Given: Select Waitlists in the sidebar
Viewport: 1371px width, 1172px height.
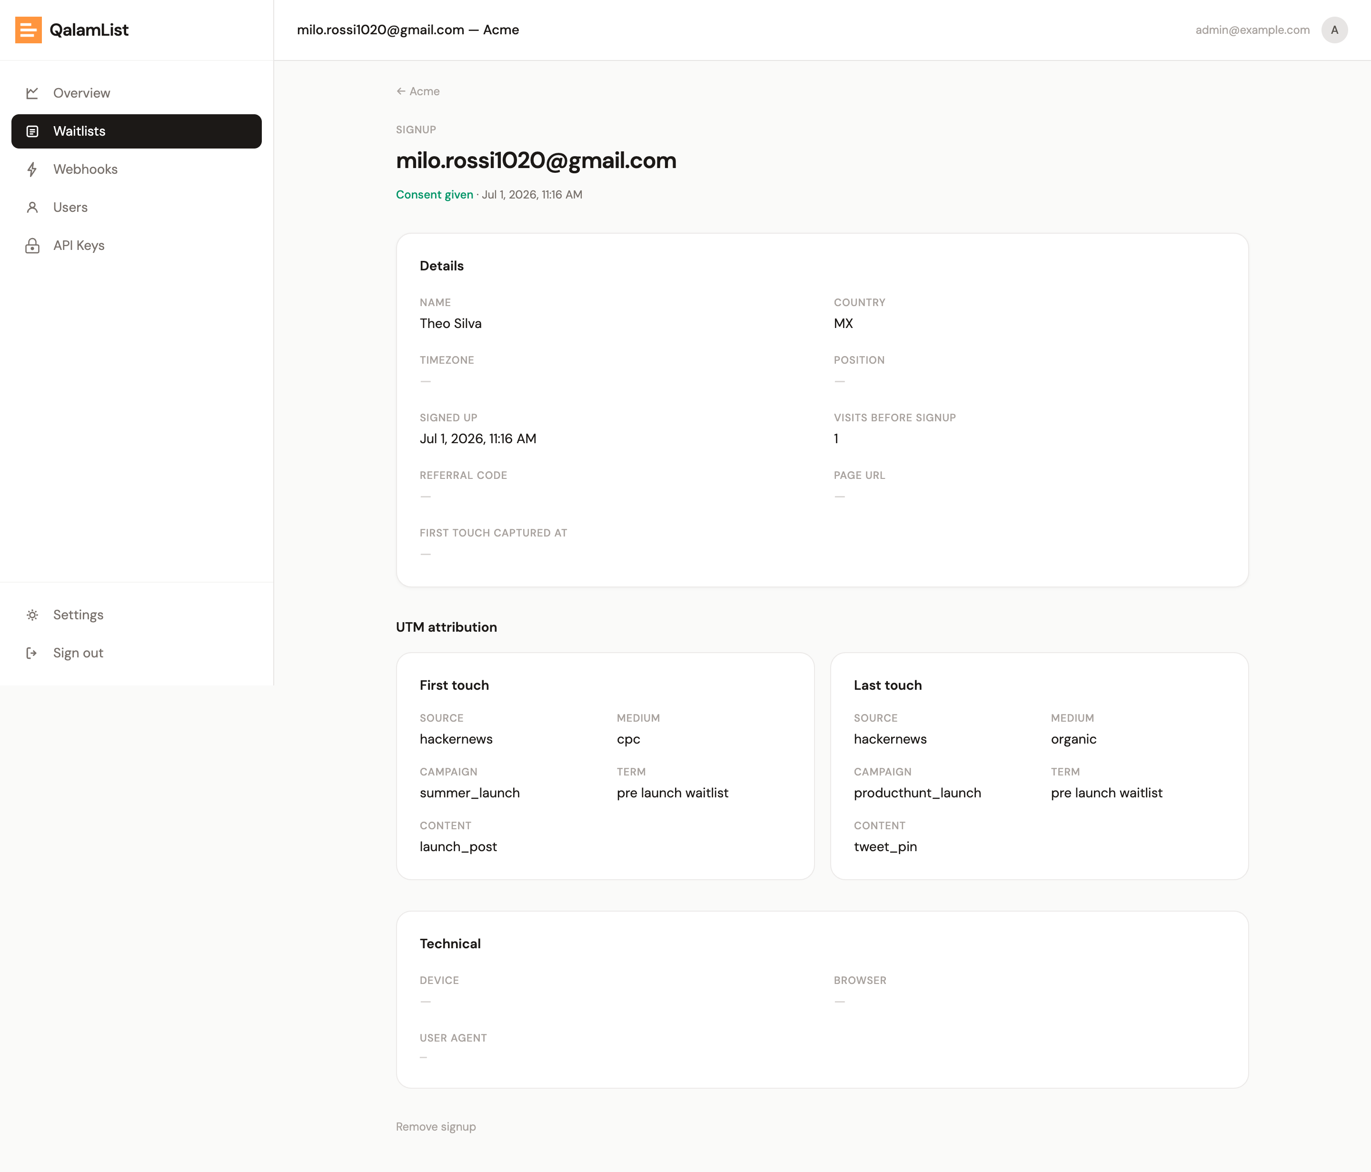Looking at the screenshot, I should pyautogui.click(x=136, y=131).
